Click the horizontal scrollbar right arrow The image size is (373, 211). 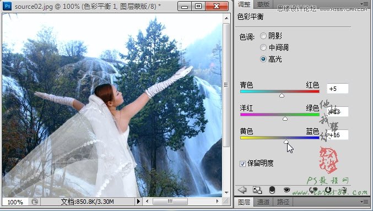pos(217,202)
